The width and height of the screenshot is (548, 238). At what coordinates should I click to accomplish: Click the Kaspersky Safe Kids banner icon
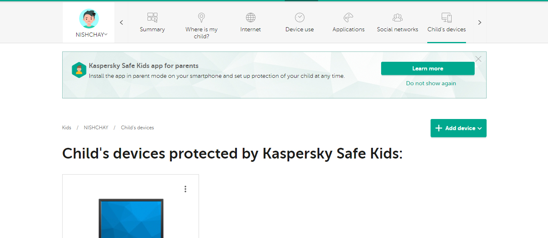pyautogui.click(x=79, y=70)
